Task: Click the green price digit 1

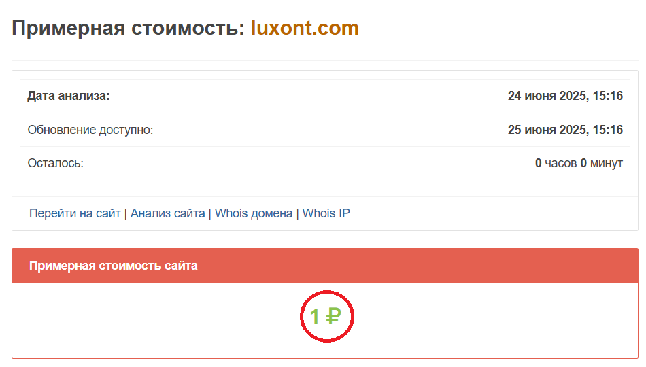Action: click(x=315, y=316)
